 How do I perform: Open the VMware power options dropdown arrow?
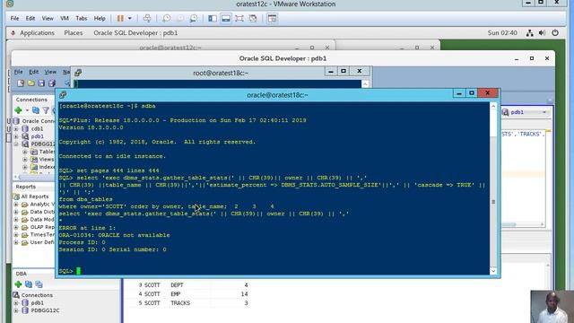[129, 18]
